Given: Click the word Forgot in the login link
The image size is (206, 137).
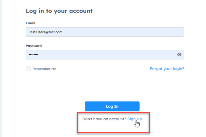Looking at the screenshot, I should pos(156,69).
